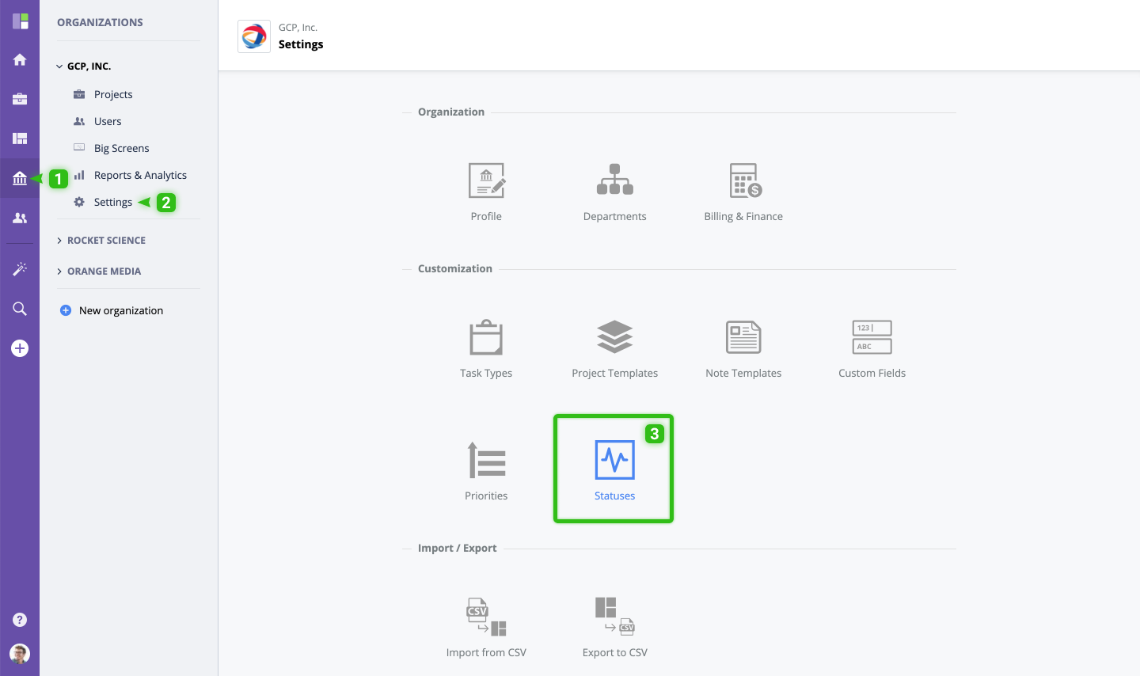1140x676 pixels.
Task: Click the GCP, Inc. breadcrumb text in header
Action: tap(298, 28)
